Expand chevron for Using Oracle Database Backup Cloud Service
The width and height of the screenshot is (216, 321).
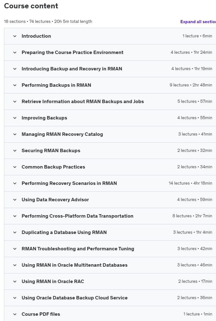pyautogui.click(x=15, y=298)
